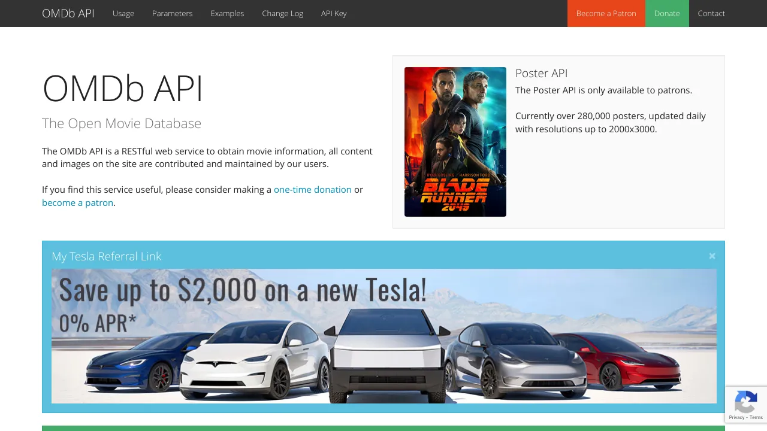Screen dimensions: 767x431
Task: Dismiss the Tesla referral banner with X
Action: click(x=712, y=256)
